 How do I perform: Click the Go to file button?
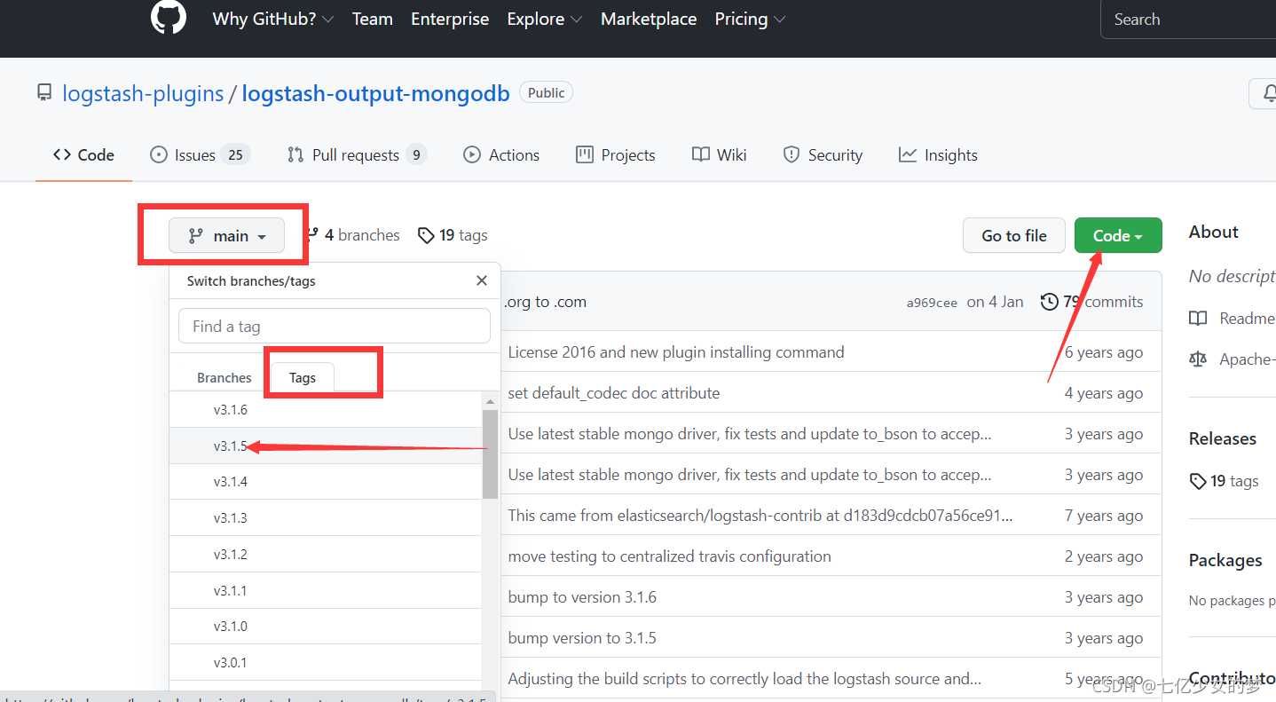[1013, 235]
